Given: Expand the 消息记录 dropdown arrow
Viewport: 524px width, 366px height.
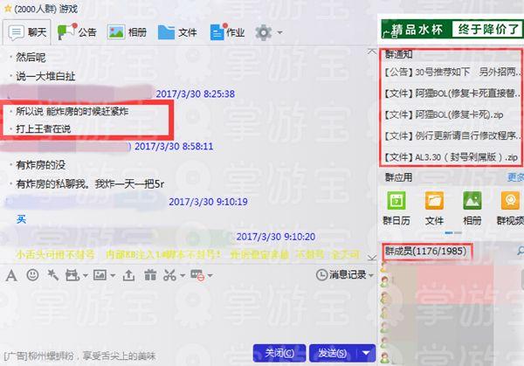Looking at the screenshot, I should tap(370, 275).
